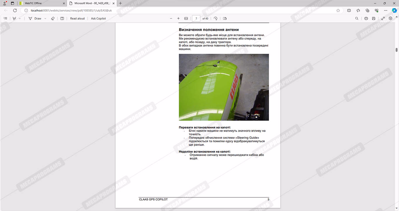Click the page number input field

(196, 18)
